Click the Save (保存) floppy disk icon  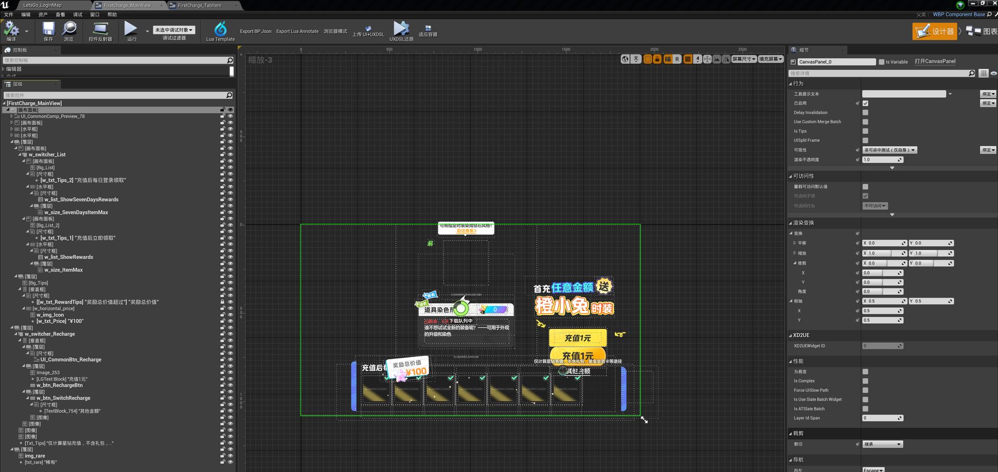(x=48, y=29)
